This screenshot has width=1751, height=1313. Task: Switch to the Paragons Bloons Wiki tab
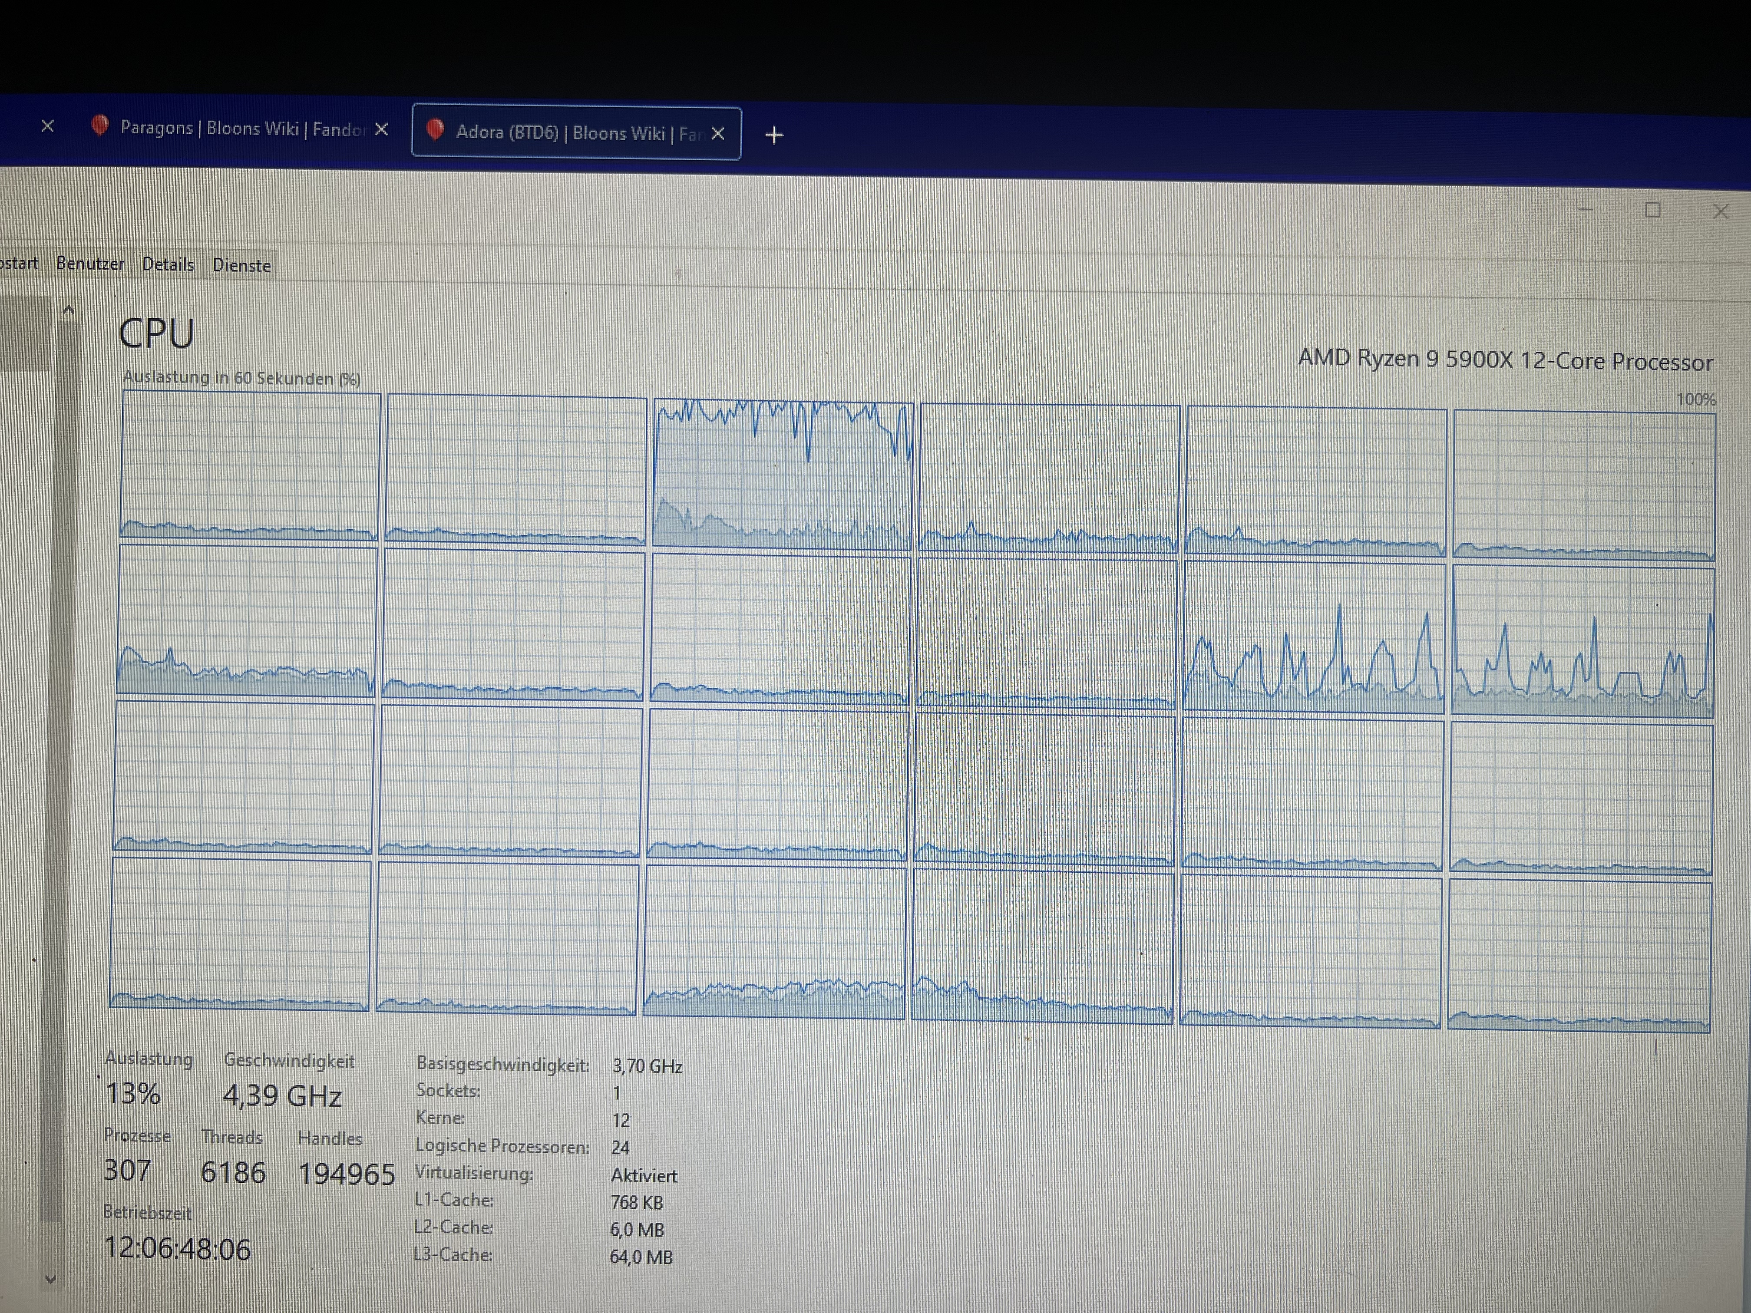(238, 128)
